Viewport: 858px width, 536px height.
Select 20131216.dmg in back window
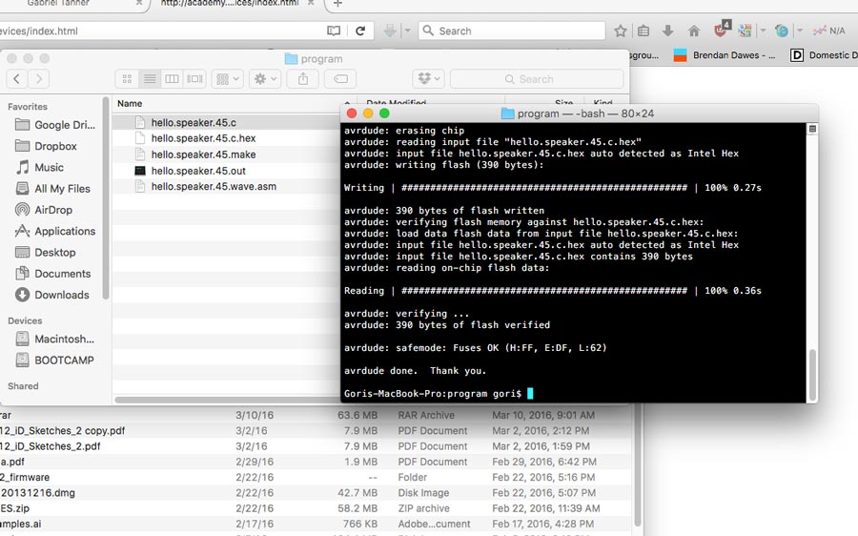click(x=38, y=492)
